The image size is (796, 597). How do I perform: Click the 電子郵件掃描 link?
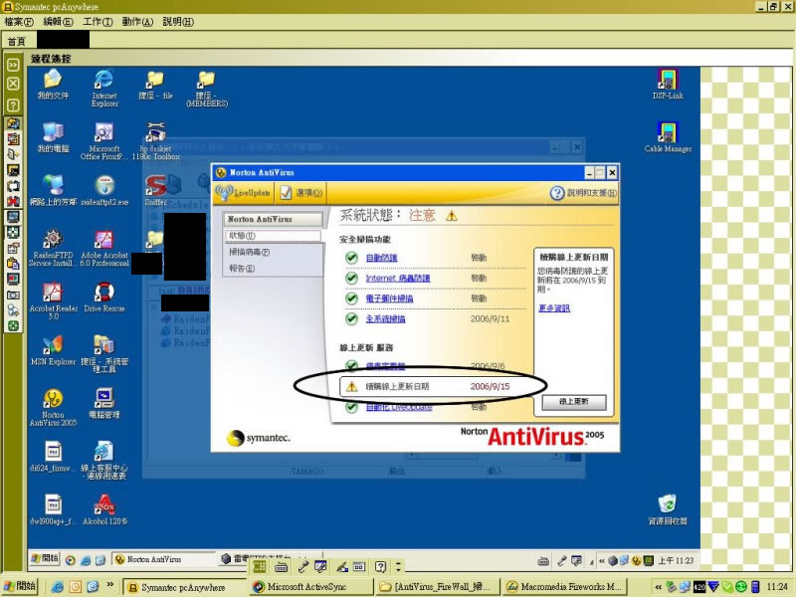click(x=390, y=298)
